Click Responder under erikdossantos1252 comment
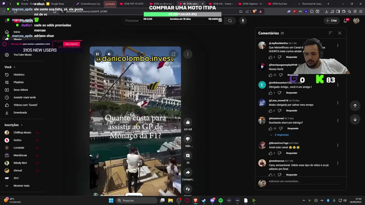Image resolution: width=365 pixels, height=205 pixels. (291, 93)
